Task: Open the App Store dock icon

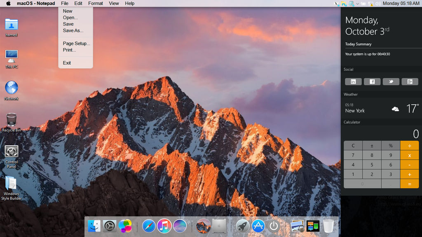Action: pyautogui.click(x=258, y=226)
